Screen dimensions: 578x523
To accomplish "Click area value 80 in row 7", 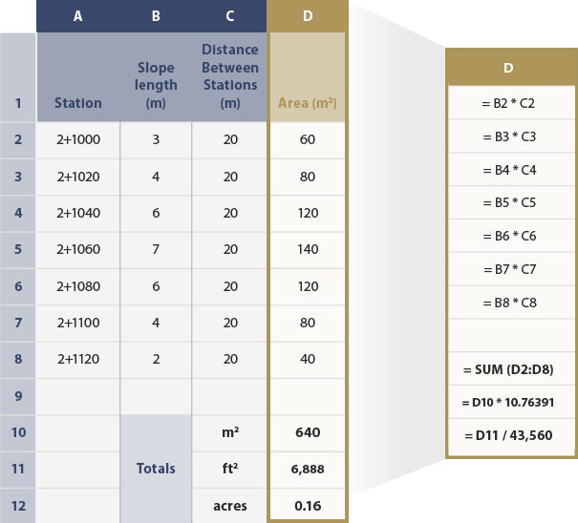I will tap(308, 323).
